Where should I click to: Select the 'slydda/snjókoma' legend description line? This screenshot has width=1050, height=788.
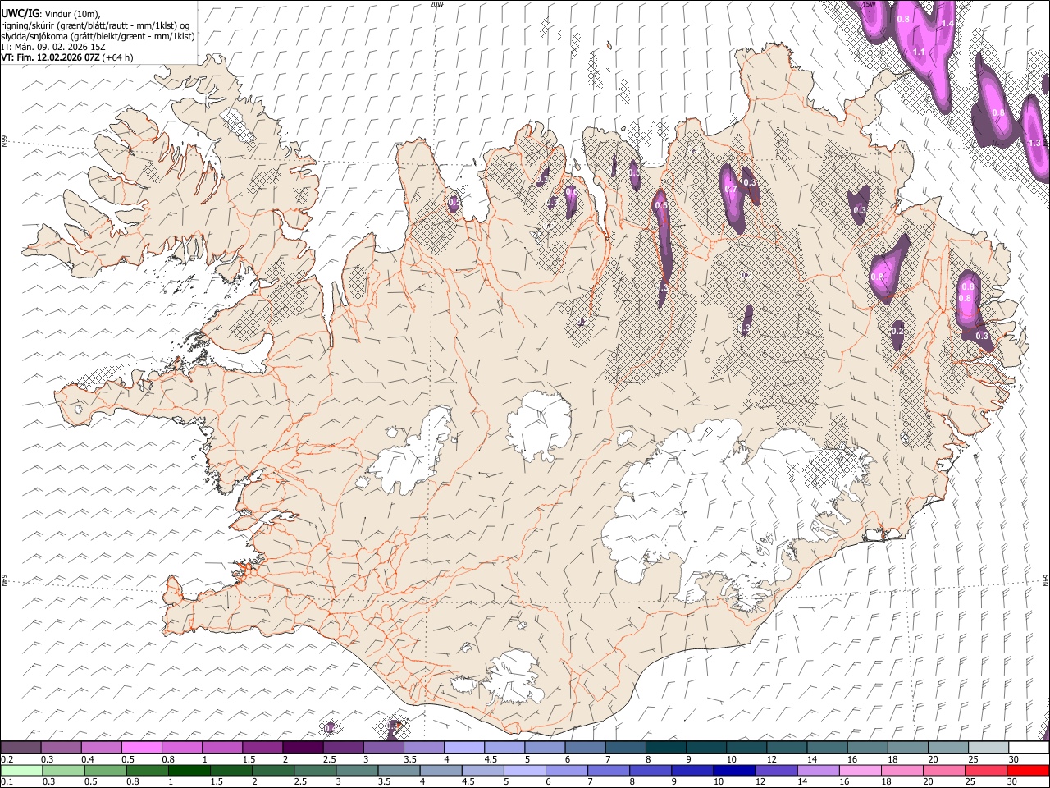click(x=98, y=36)
